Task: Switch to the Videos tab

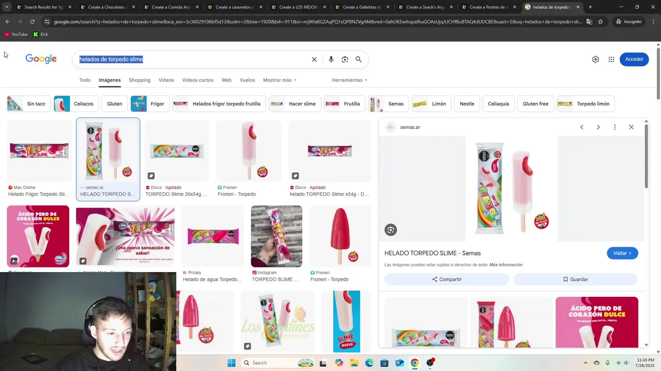Action: (166, 80)
